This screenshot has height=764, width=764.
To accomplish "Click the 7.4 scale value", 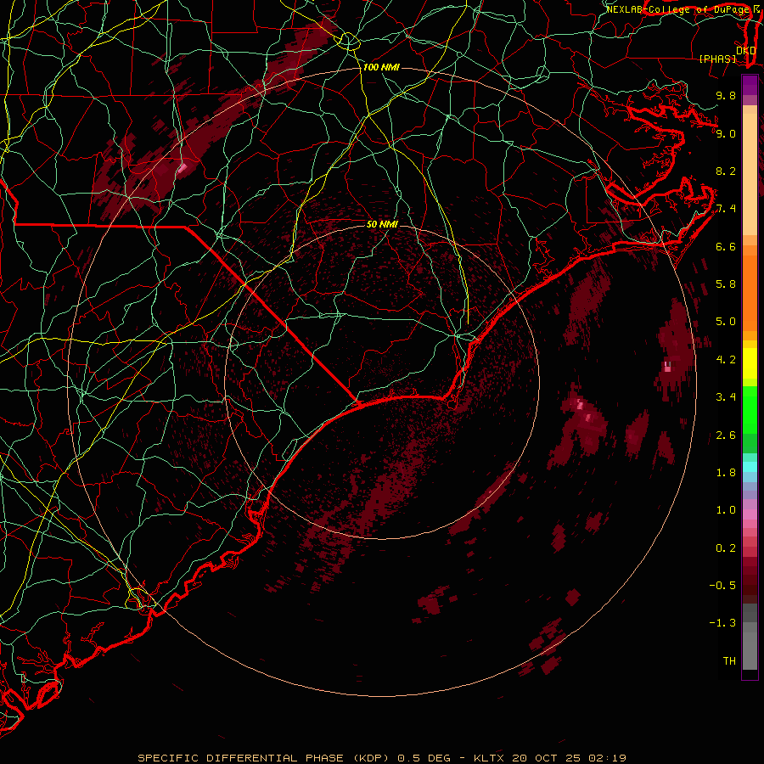I will [x=726, y=209].
